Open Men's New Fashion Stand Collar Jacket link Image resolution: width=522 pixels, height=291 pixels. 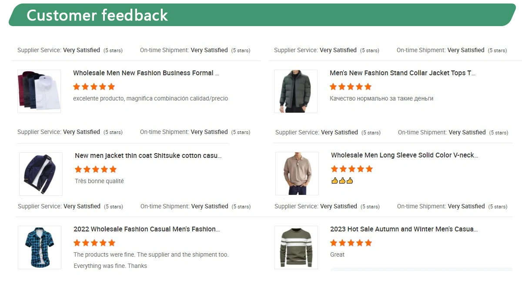coord(402,73)
